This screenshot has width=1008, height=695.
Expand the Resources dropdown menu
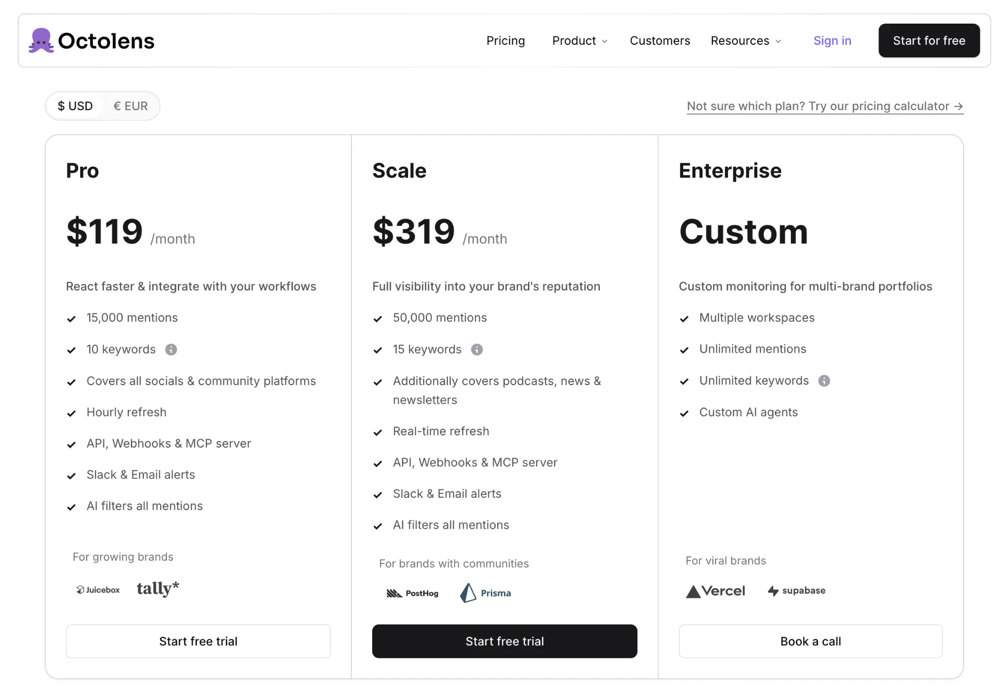(746, 41)
